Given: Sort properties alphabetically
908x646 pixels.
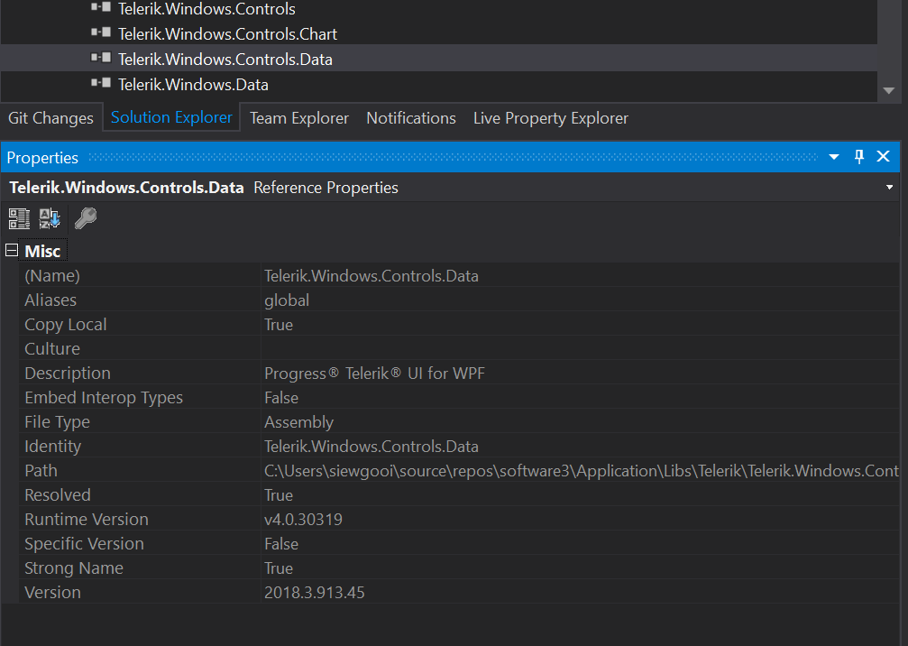Looking at the screenshot, I should [x=49, y=218].
